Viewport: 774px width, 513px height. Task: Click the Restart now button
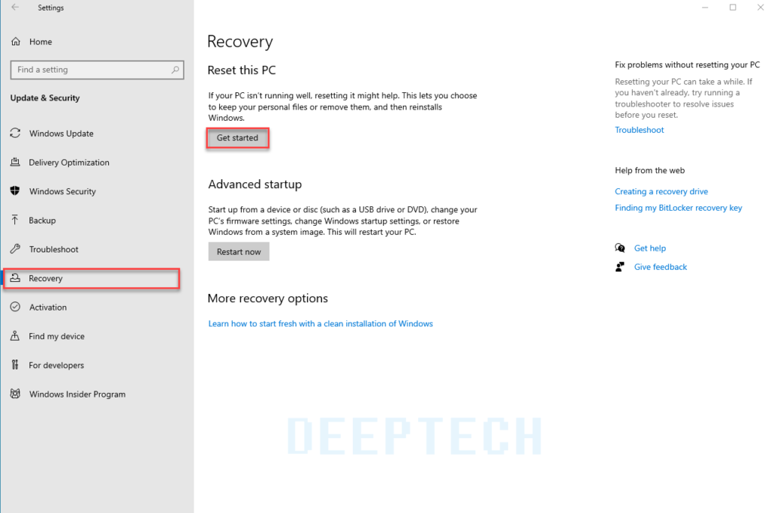coord(238,252)
